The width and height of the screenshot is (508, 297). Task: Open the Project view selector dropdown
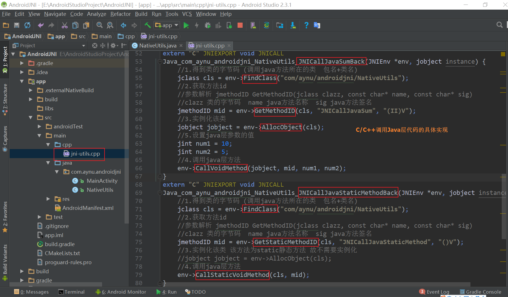pos(83,46)
